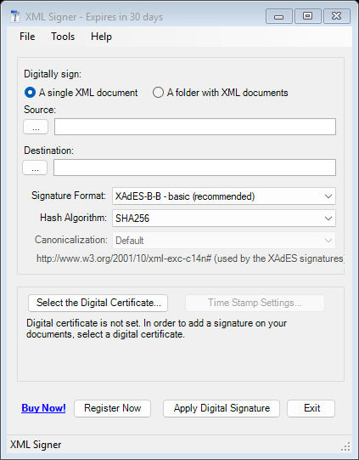Open the Buy Now! link
This screenshot has width=359, height=460.
[x=43, y=408]
